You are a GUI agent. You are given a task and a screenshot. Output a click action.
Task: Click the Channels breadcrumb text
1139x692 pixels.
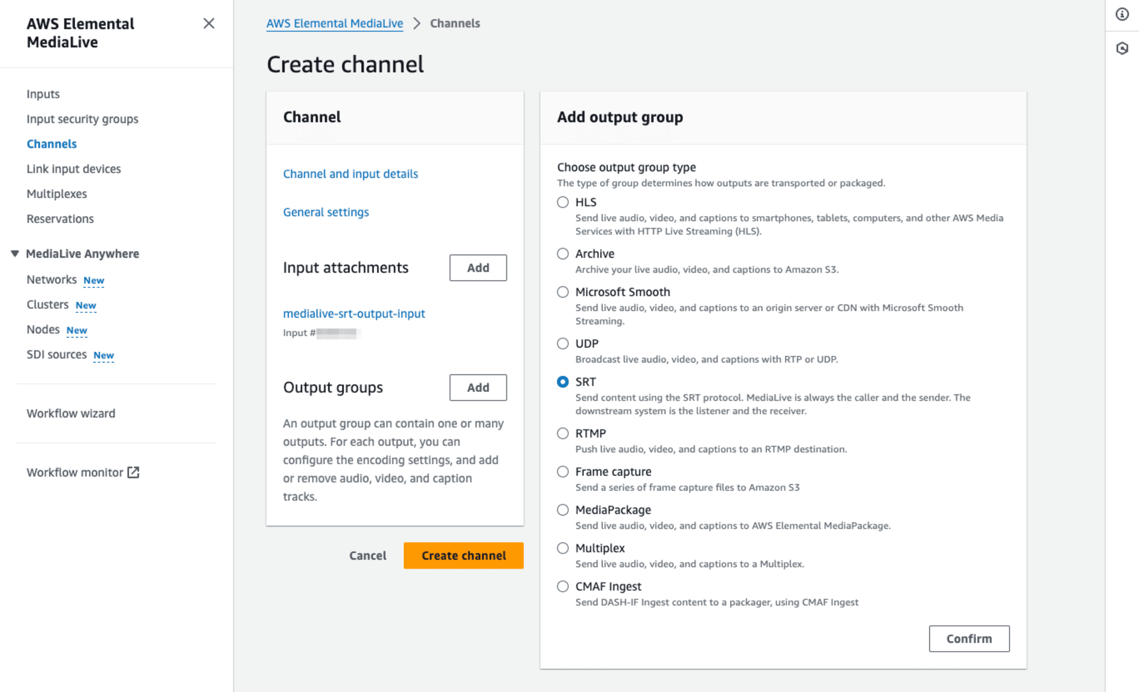click(x=455, y=23)
